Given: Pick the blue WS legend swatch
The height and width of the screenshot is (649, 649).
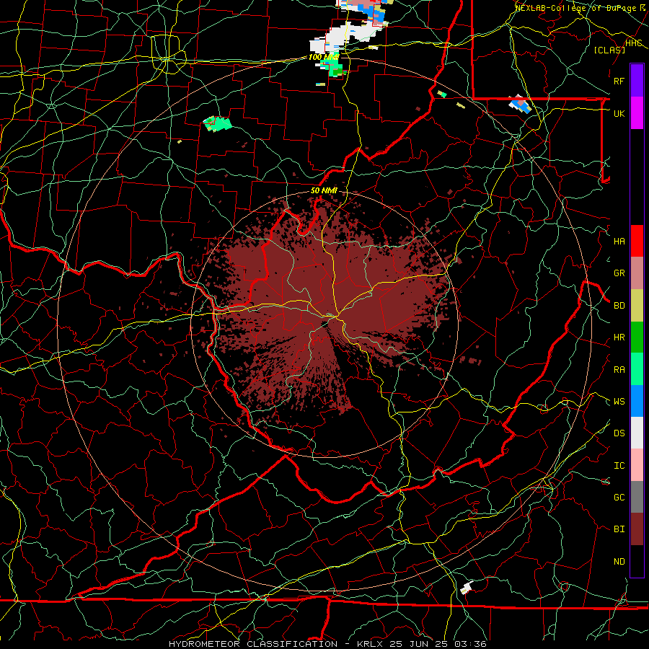Looking at the screenshot, I should (637, 401).
